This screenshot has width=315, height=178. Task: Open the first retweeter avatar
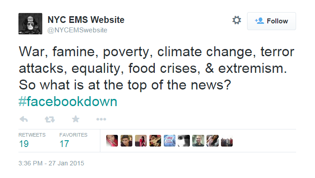(112, 141)
